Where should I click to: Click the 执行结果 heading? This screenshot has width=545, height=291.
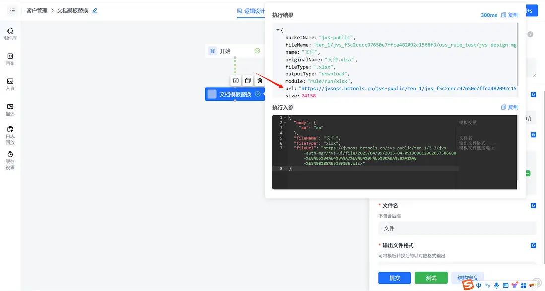pos(283,15)
